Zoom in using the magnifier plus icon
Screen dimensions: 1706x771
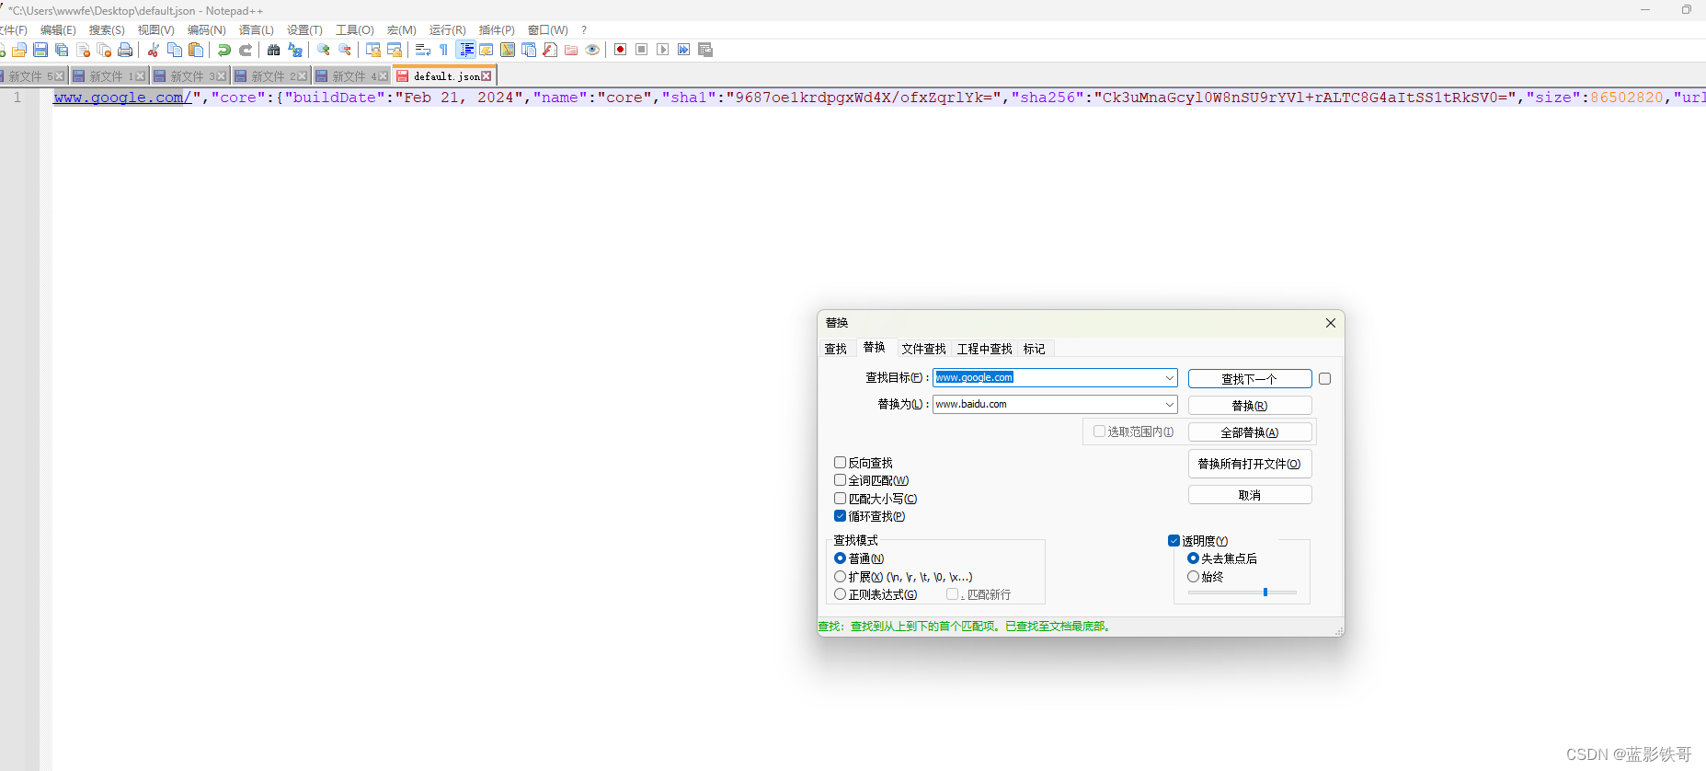click(323, 50)
